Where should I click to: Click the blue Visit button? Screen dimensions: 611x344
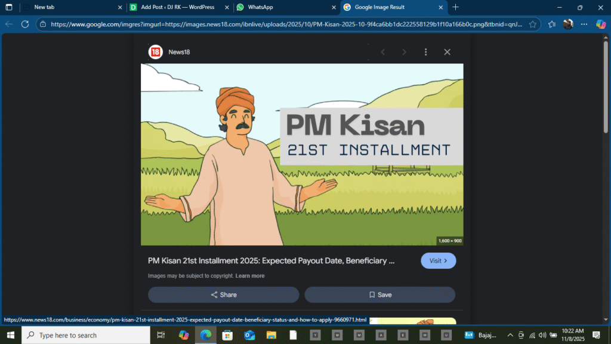click(x=438, y=261)
